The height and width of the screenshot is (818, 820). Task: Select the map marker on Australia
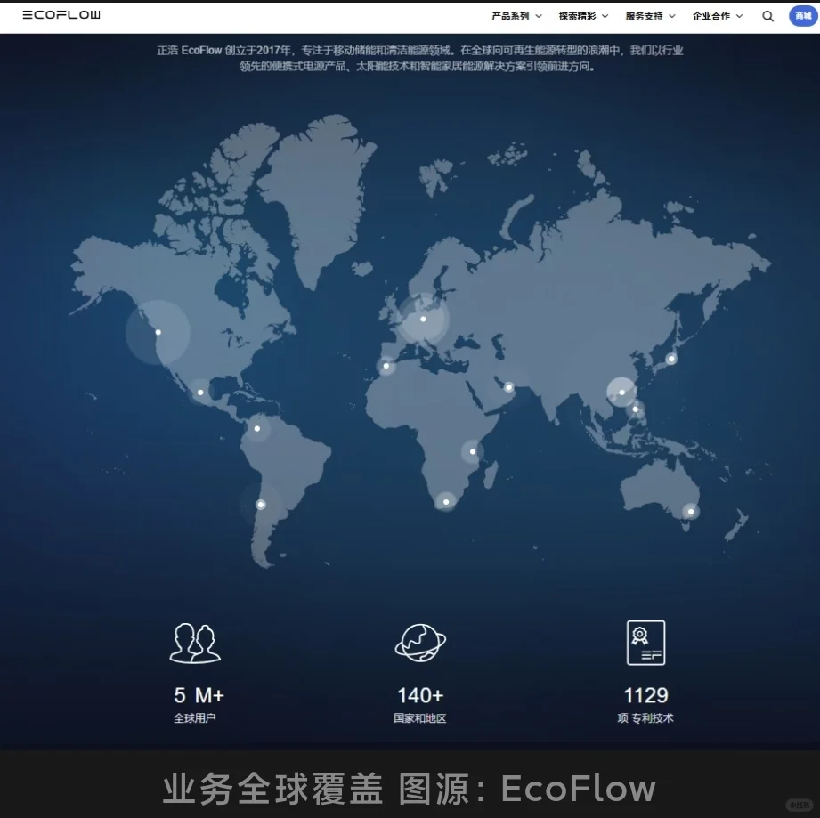(x=690, y=512)
